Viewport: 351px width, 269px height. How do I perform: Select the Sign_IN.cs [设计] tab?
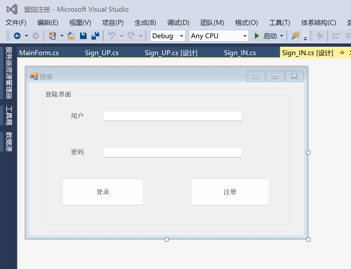(x=308, y=53)
